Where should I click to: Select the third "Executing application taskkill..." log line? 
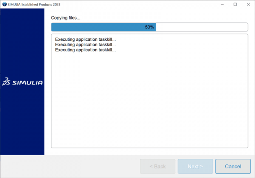coord(85,50)
